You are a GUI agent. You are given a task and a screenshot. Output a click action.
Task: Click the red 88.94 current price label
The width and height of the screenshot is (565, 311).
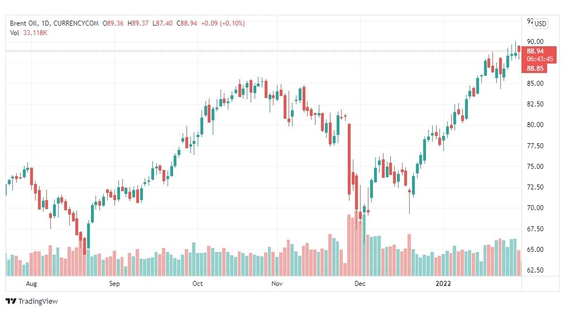(535, 51)
